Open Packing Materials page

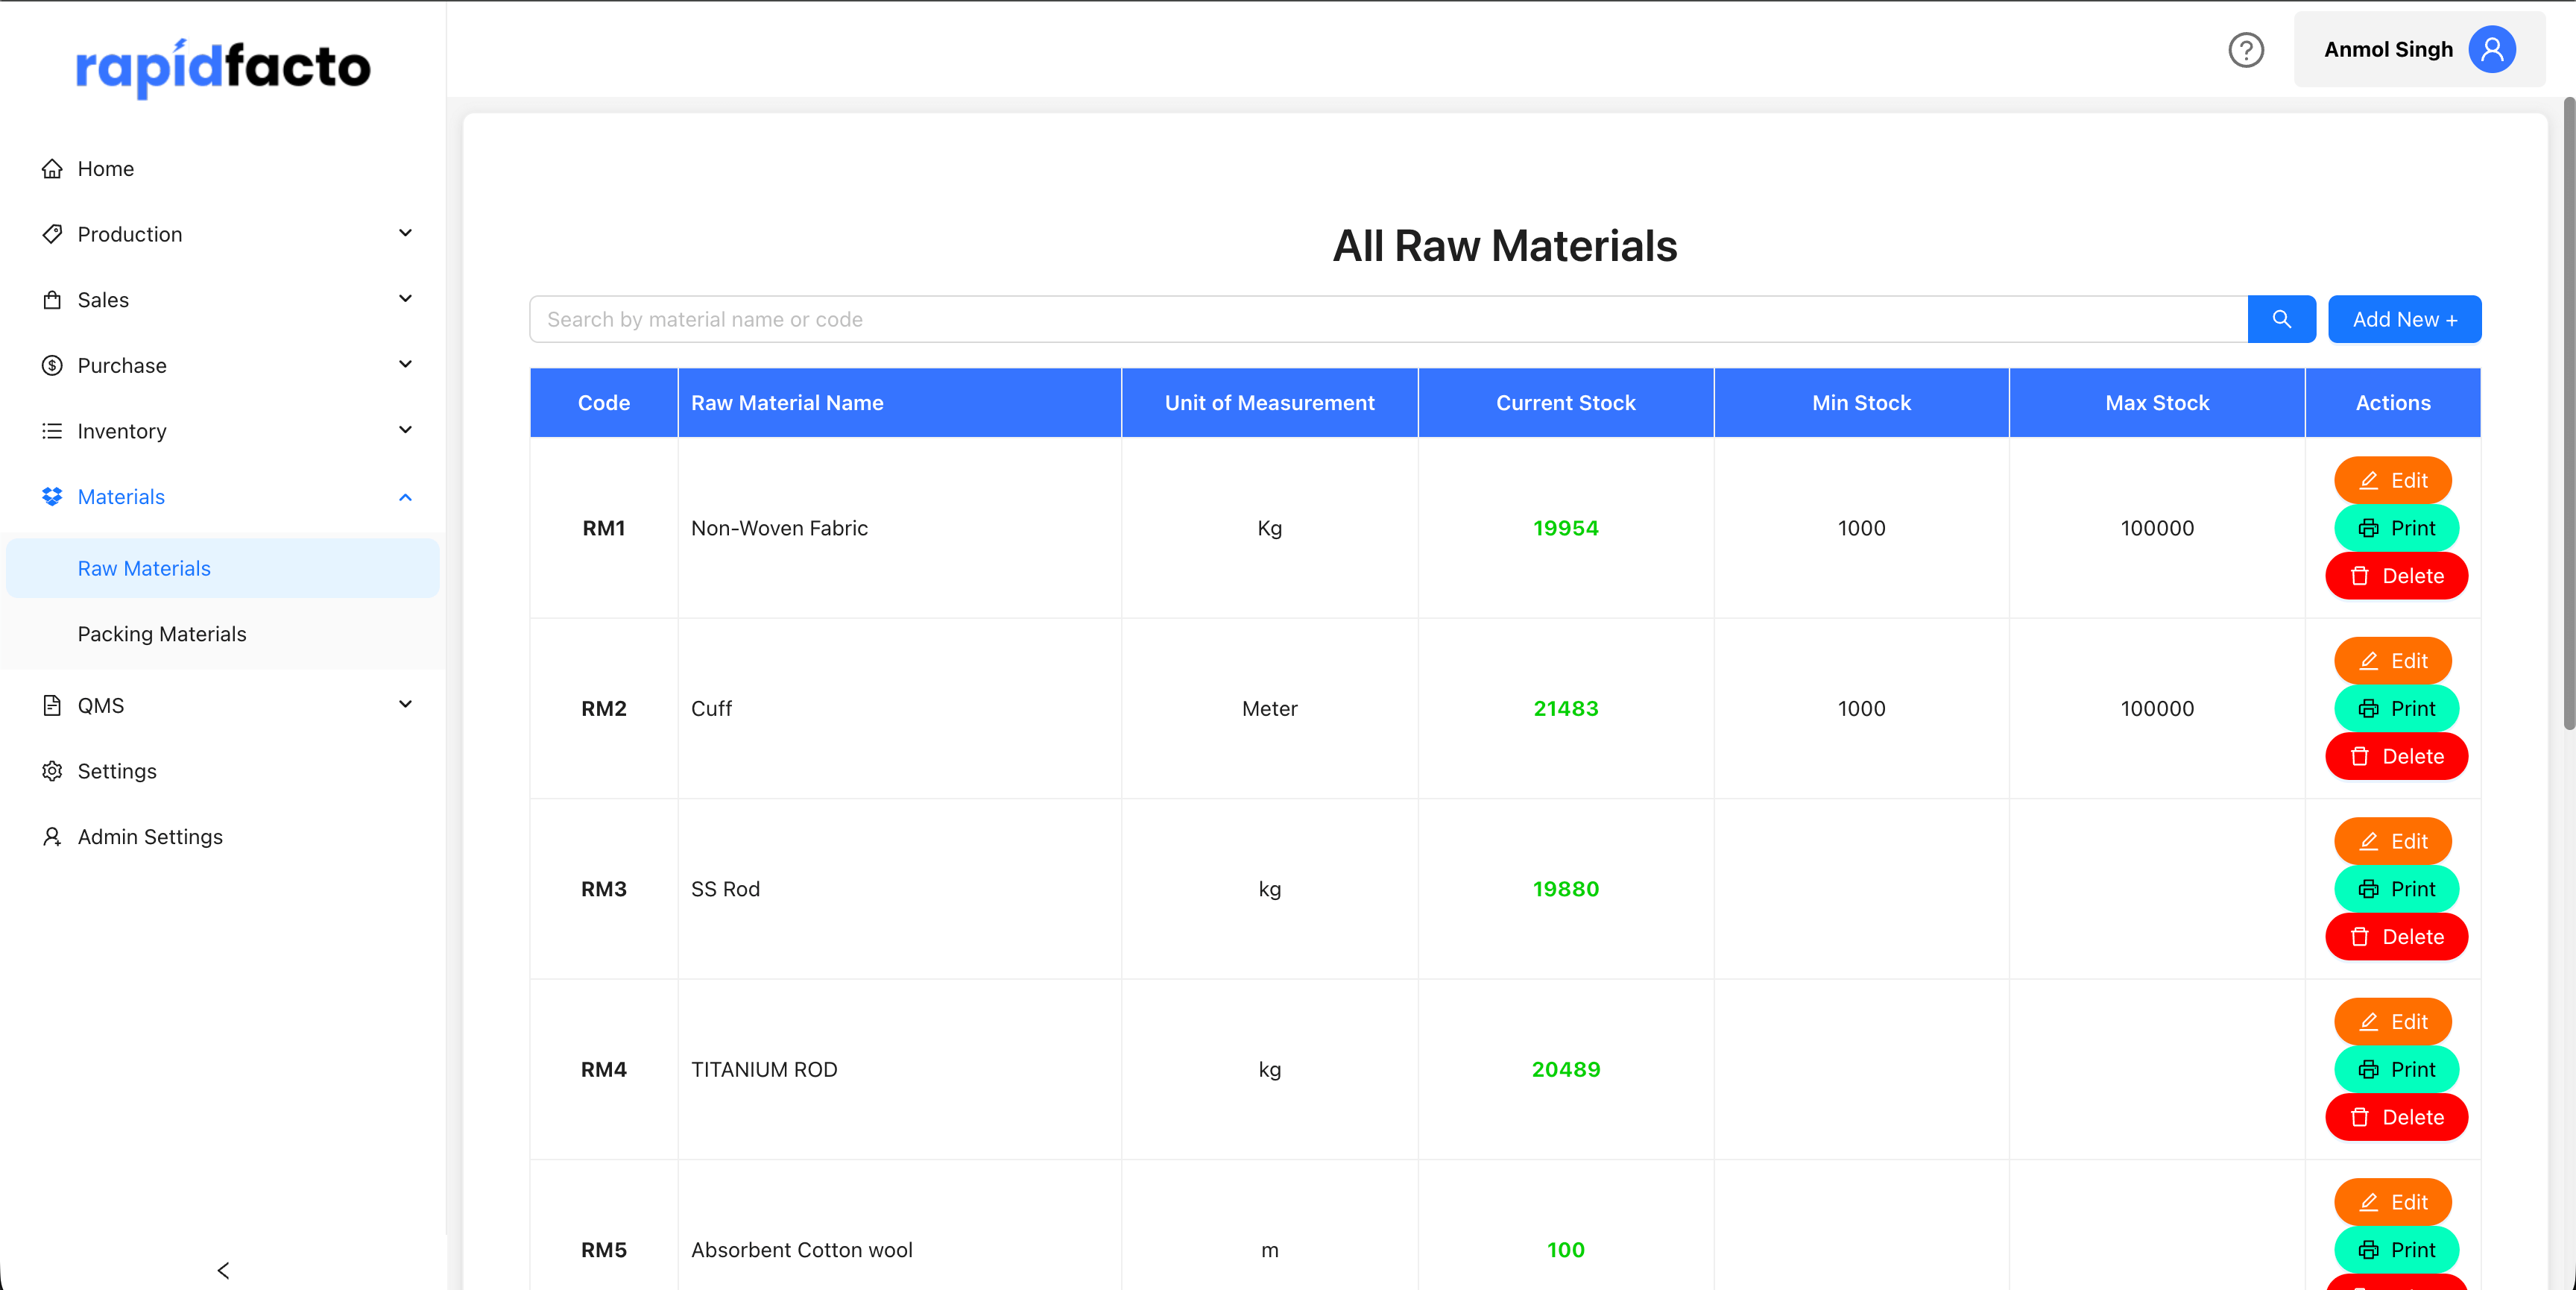tap(162, 634)
